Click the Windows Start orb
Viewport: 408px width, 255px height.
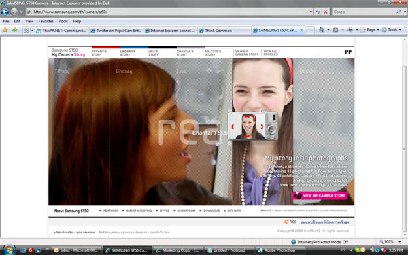[x=9, y=250]
